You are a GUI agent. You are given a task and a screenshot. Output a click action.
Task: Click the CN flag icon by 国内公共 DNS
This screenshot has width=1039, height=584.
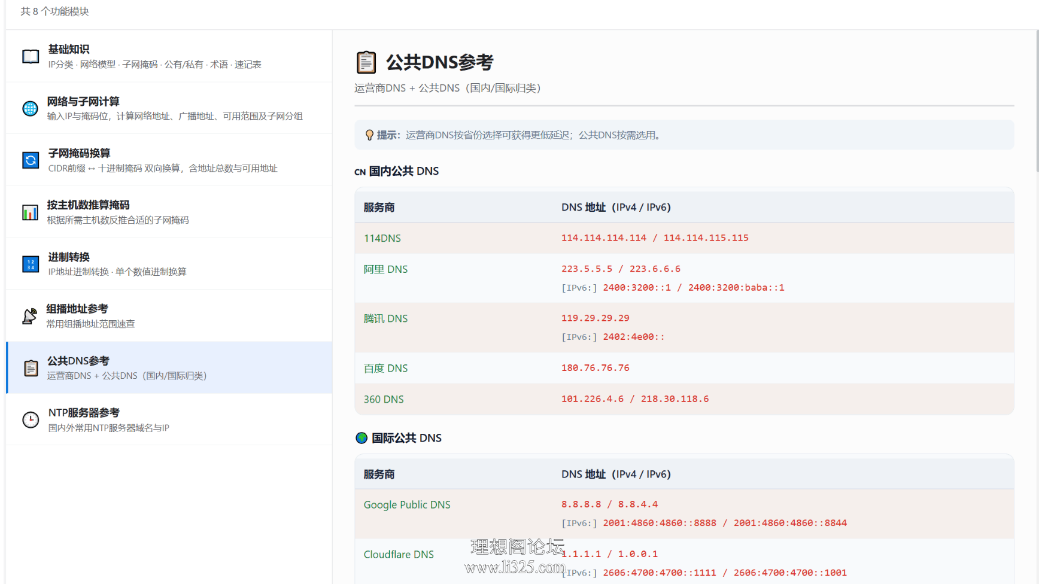pyautogui.click(x=360, y=172)
